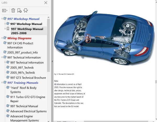Open the 2005_997_product_Info bookmark

23,53
